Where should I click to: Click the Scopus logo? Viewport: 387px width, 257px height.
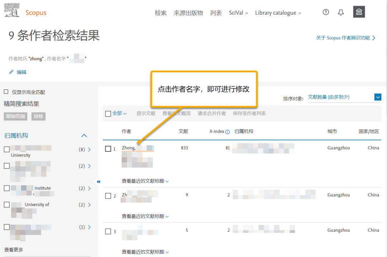pyautogui.click(x=36, y=13)
